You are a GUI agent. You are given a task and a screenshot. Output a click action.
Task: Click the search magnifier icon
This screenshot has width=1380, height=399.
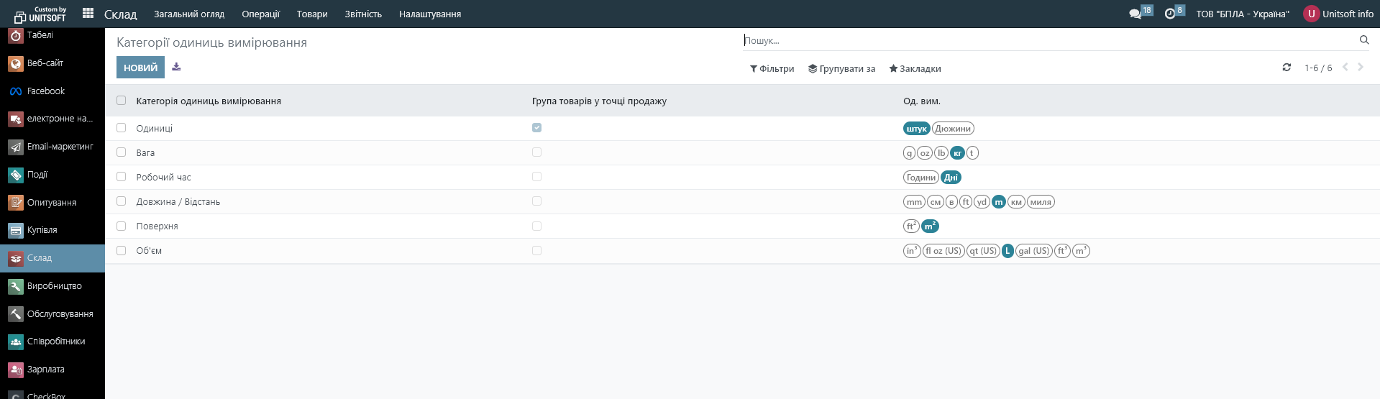coord(1363,40)
